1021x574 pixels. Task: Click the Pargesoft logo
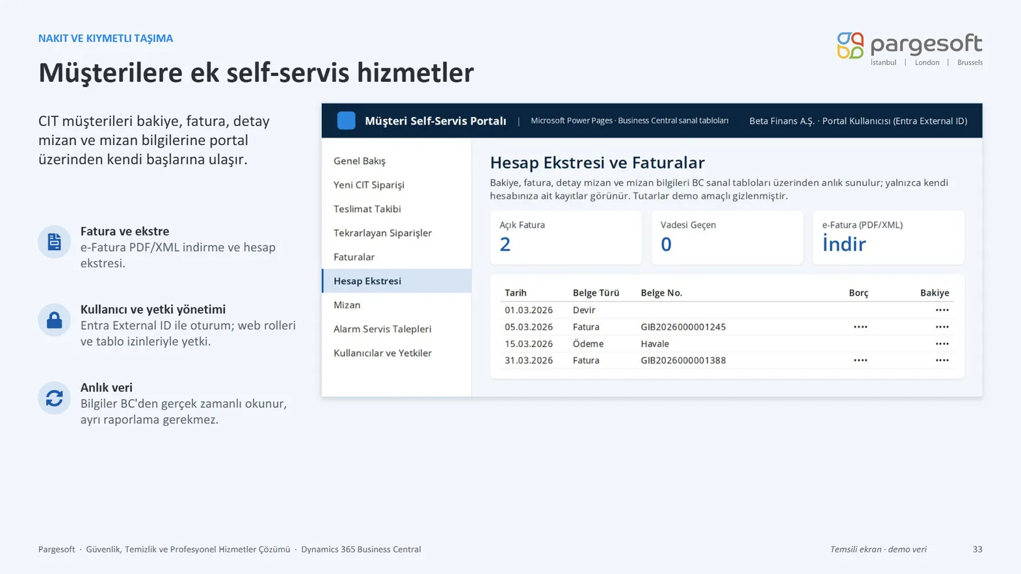pos(909,49)
